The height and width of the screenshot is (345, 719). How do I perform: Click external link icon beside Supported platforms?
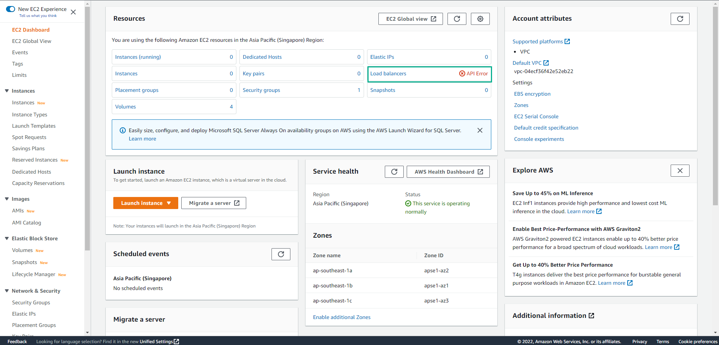click(567, 41)
